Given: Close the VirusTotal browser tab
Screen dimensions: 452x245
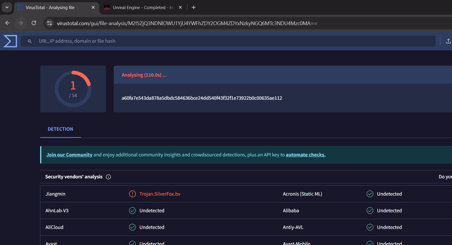Looking at the screenshot, I should [x=93, y=7].
